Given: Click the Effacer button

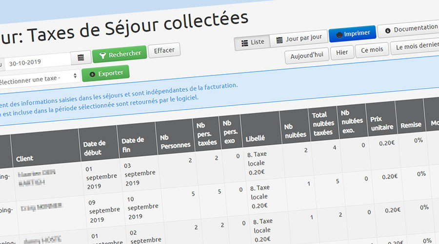Looking at the screenshot, I should coord(164,50).
